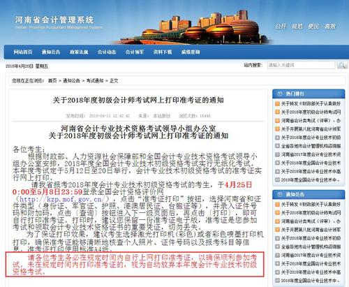In sidebar 通知公告 panel, open 河南省会计类考试（评审）
The image size is (349, 287).
click(311, 221)
